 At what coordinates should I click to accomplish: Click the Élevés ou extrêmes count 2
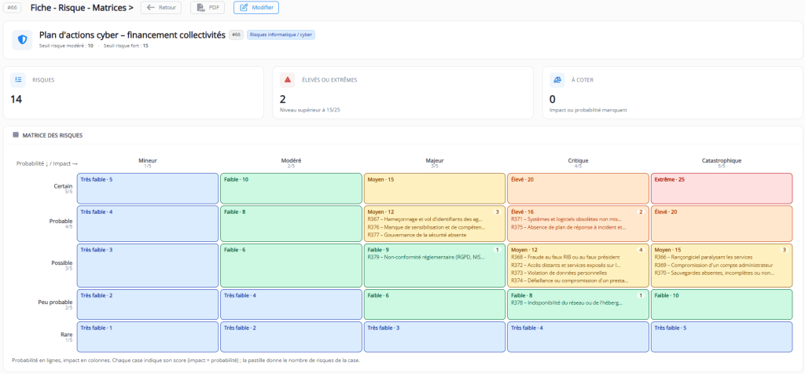pos(283,99)
